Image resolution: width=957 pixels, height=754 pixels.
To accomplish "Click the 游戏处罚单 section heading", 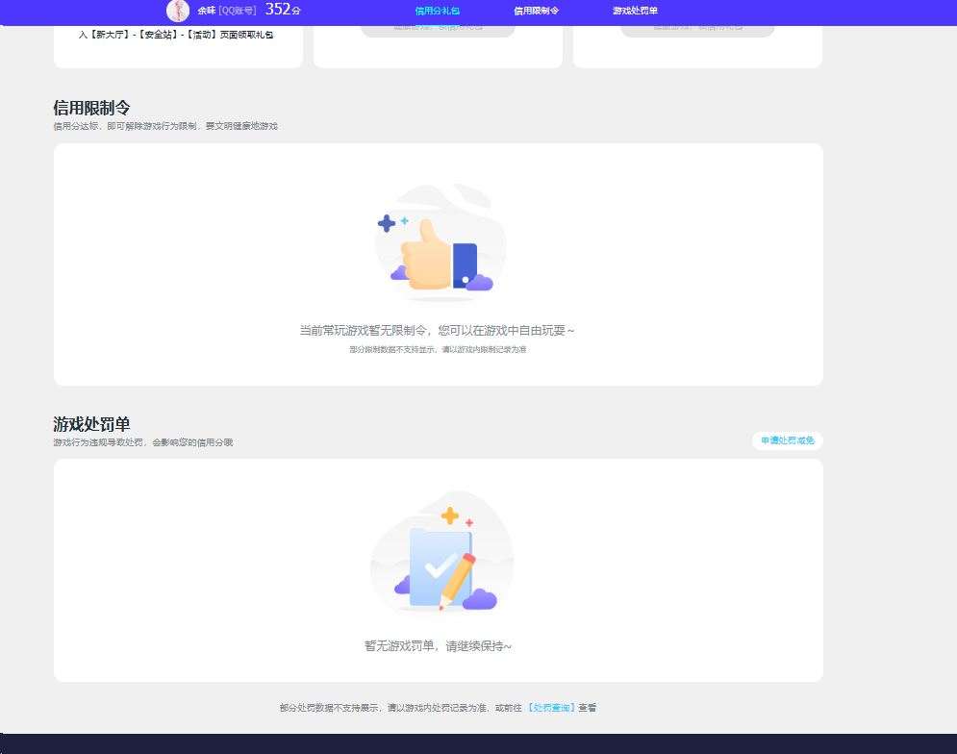I will click(x=91, y=424).
